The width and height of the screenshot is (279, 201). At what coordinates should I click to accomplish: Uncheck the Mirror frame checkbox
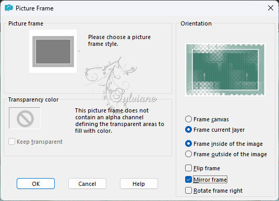point(188,180)
